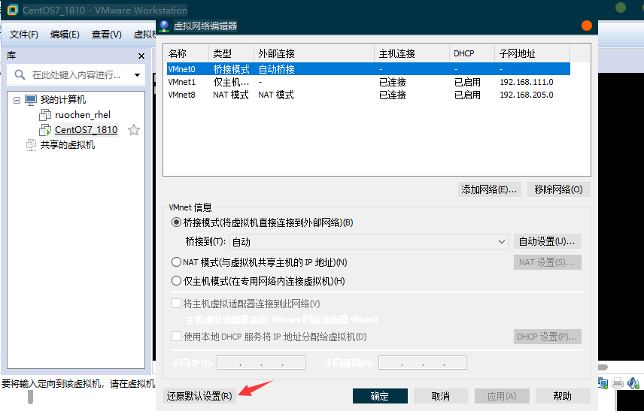Select NAT 模式 radio button

coord(176,261)
